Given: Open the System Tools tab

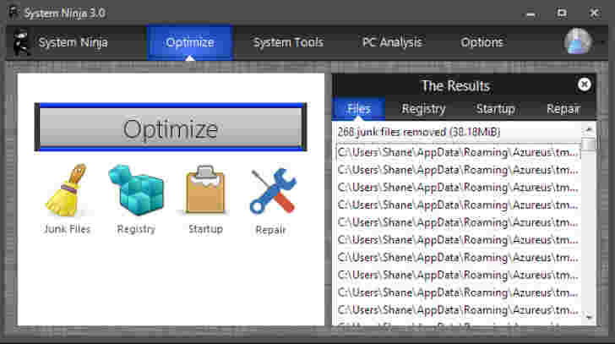Looking at the screenshot, I should (x=288, y=42).
